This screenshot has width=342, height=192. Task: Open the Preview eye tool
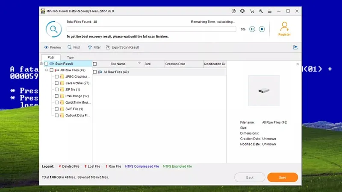point(53,47)
